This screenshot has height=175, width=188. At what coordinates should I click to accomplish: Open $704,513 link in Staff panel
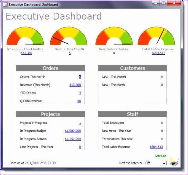tap(156, 147)
